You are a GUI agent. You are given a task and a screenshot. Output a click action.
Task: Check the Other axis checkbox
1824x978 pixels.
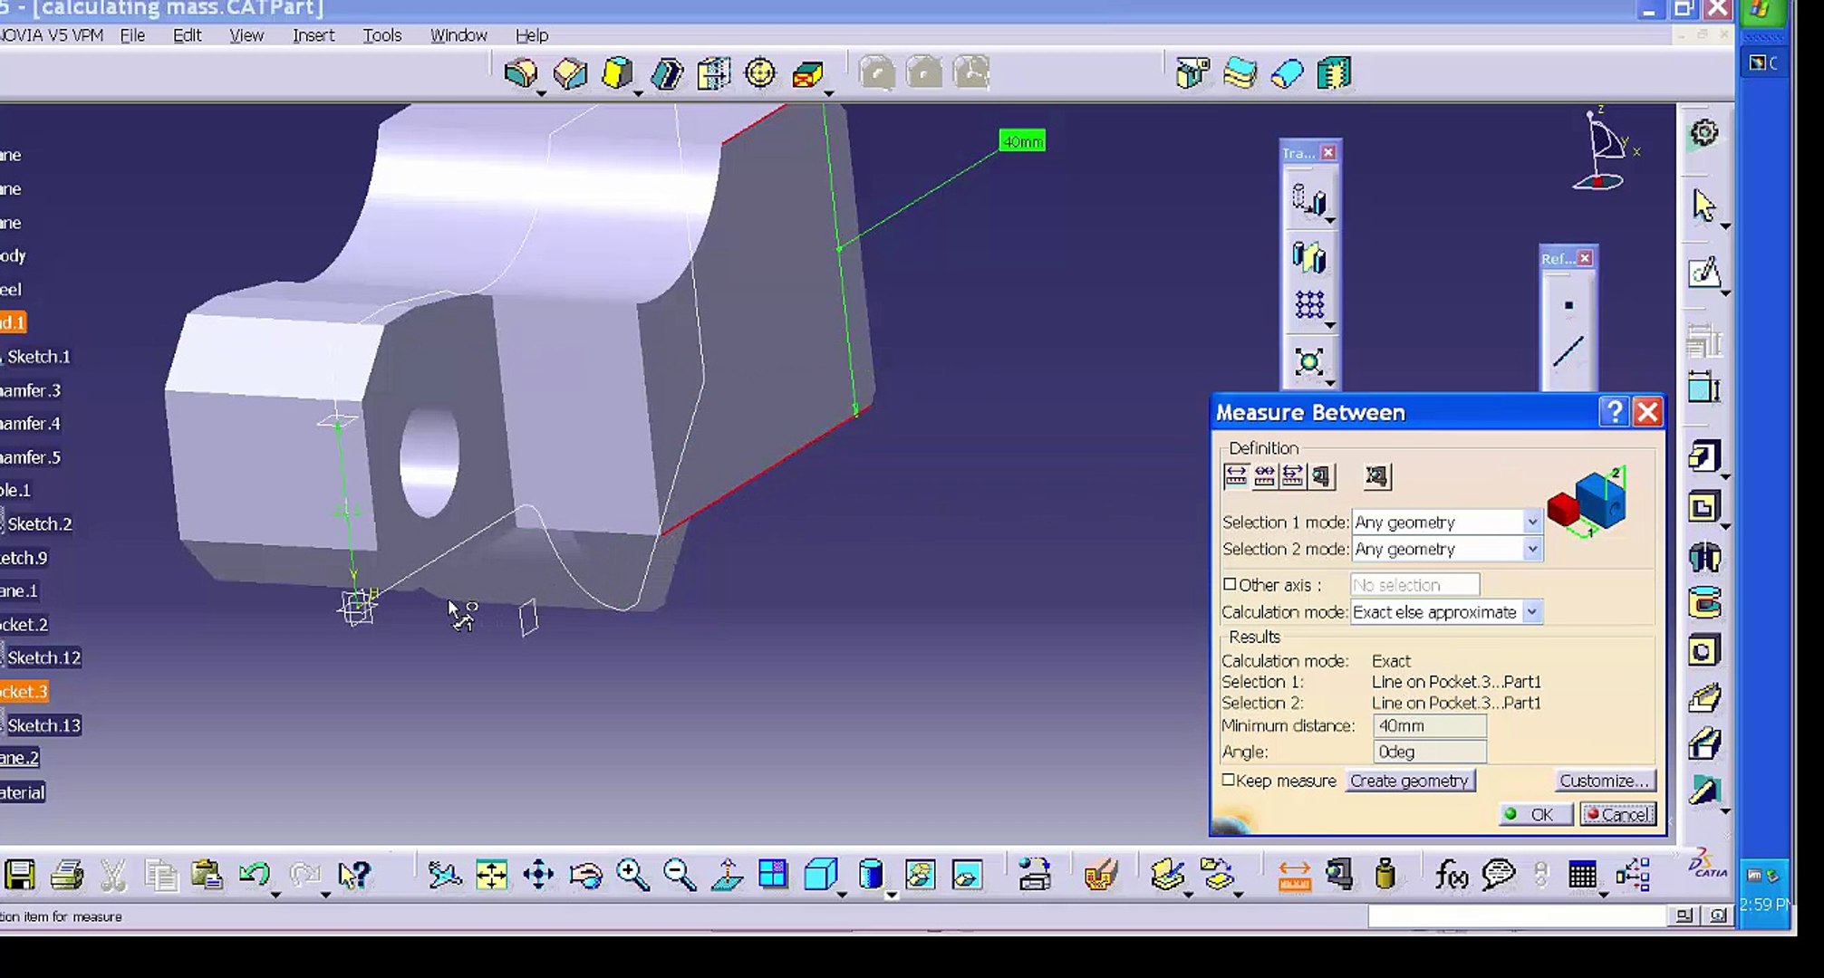pos(1230,584)
